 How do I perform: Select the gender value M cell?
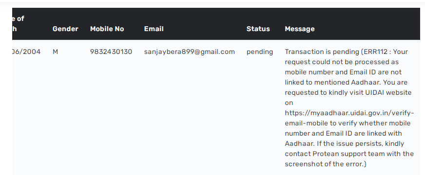tap(55, 52)
